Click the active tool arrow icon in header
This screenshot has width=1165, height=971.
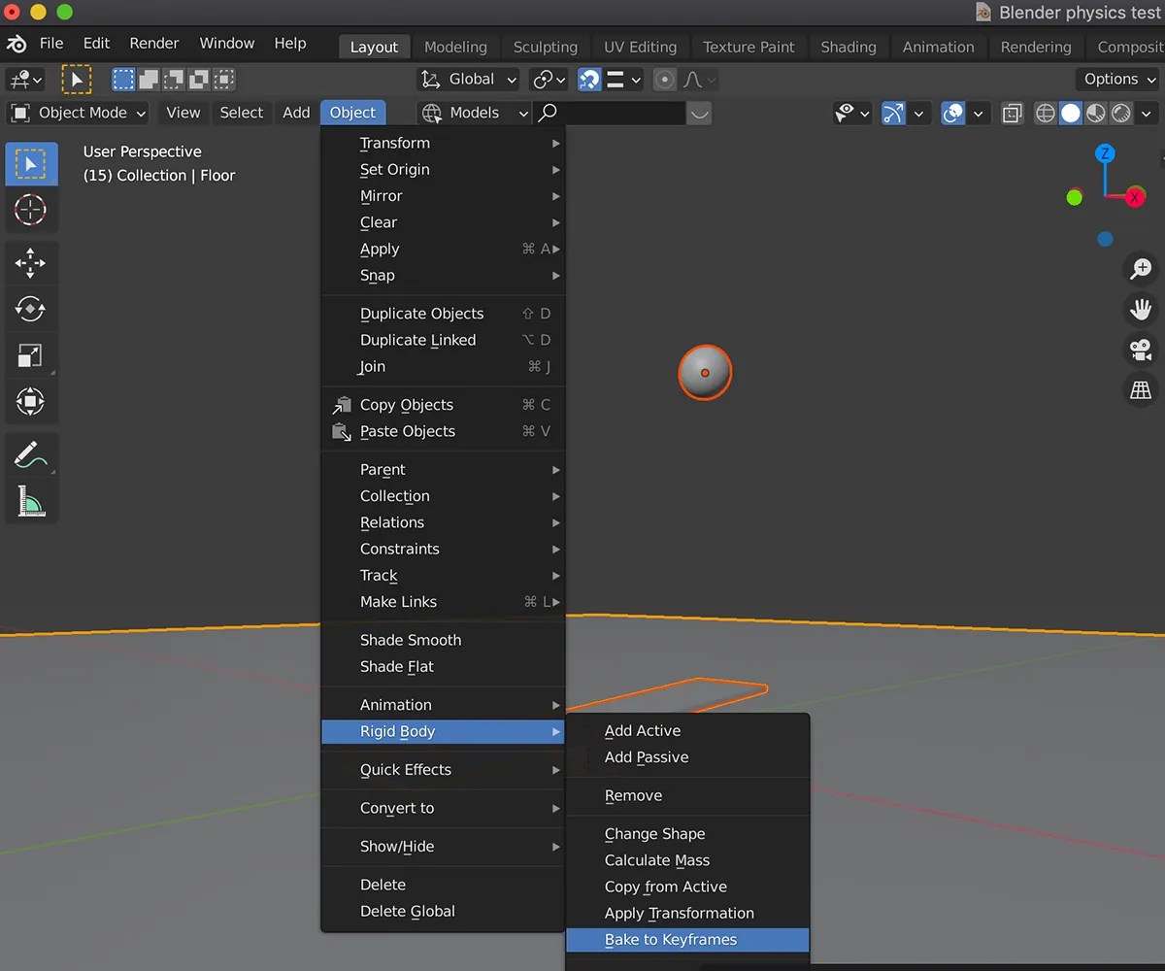click(x=76, y=80)
